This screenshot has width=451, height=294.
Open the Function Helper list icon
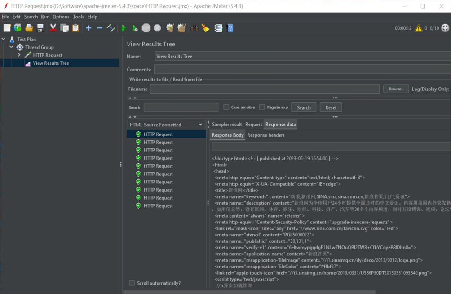coord(218,28)
